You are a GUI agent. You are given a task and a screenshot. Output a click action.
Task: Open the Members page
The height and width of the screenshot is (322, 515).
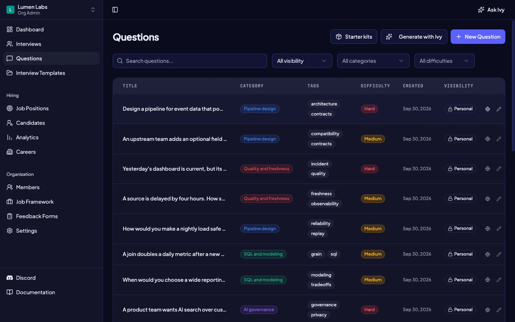51,187
